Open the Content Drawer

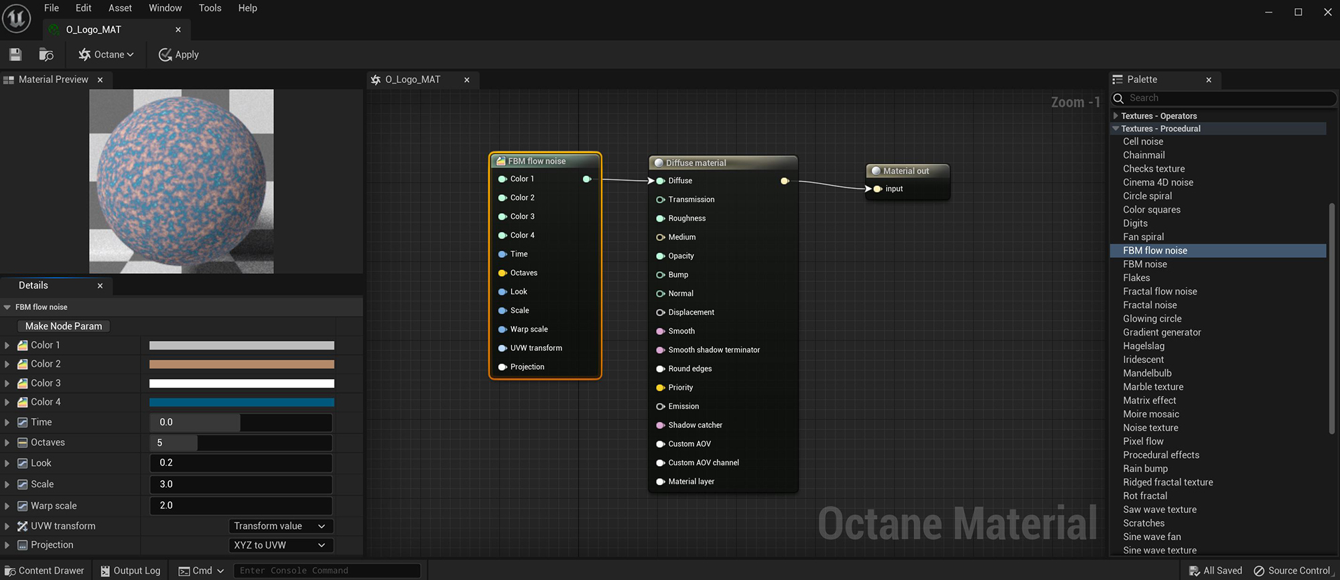point(44,571)
